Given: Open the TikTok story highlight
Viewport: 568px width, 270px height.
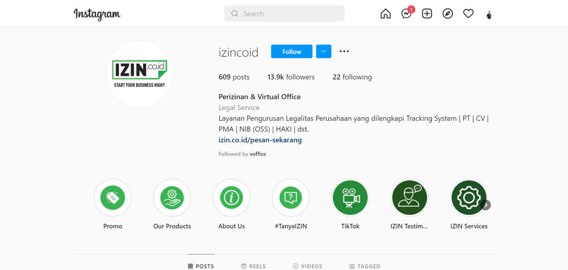Looking at the screenshot, I should [x=350, y=198].
